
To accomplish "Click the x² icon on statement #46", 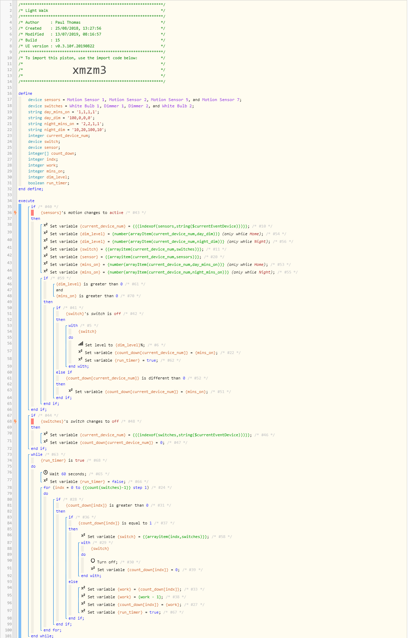I will tap(46, 434).
